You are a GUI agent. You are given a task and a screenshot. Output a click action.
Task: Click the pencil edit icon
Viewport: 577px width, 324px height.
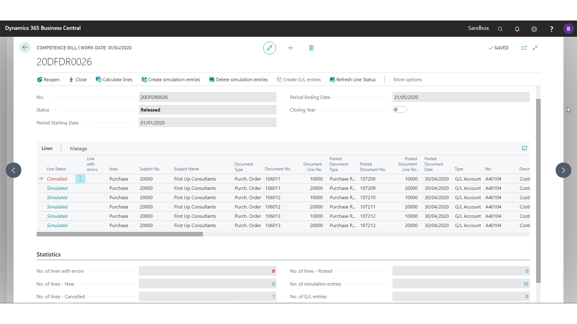point(270,48)
